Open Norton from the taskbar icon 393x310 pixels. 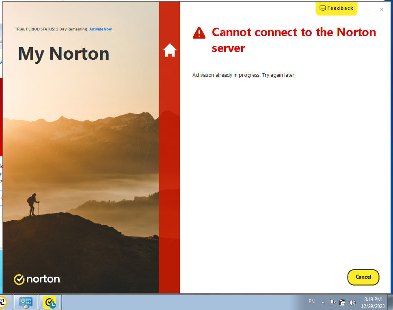pos(50,302)
